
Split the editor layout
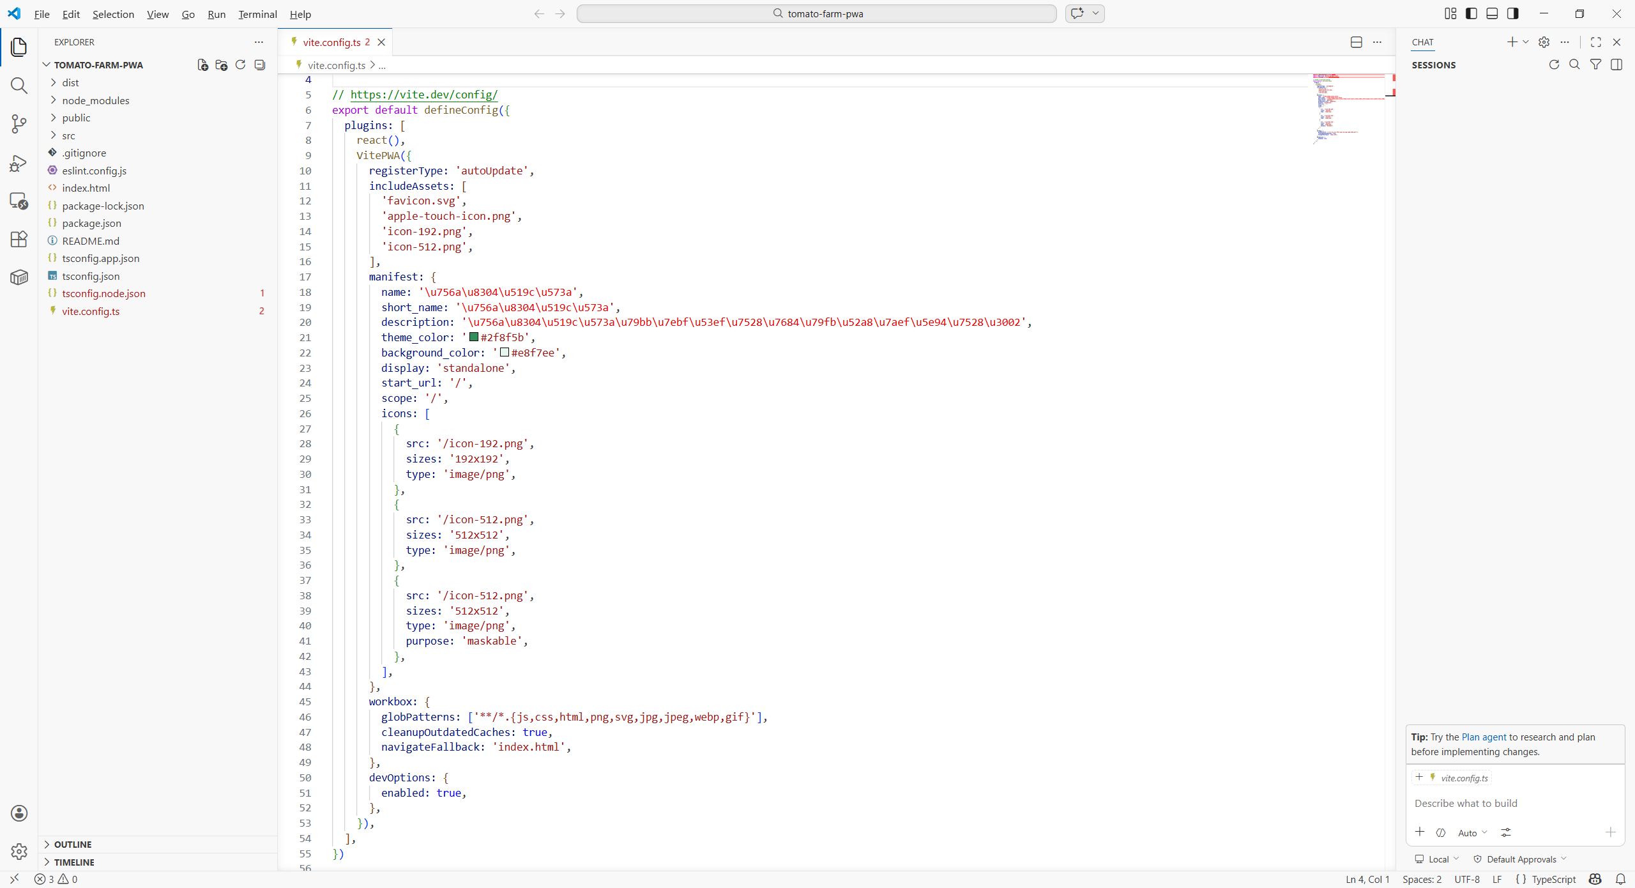pyautogui.click(x=1357, y=42)
